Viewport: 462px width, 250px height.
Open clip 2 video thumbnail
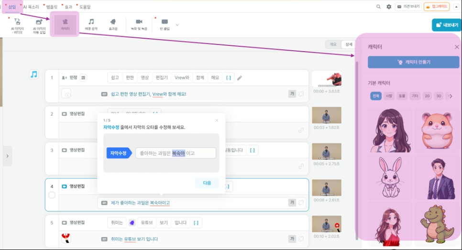coord(327,115)
